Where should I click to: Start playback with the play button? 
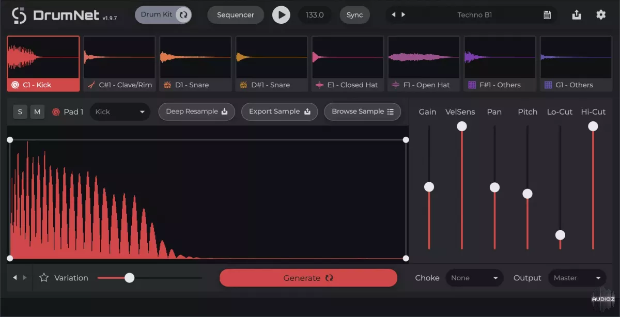tap(281, 15)
